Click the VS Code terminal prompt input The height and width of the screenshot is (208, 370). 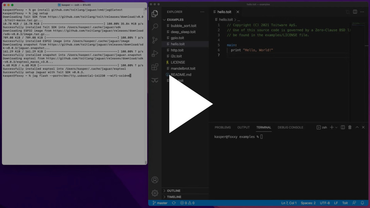click(x=261, y=137)
